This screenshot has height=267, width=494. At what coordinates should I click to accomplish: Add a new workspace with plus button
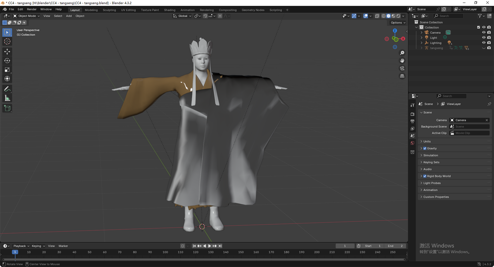click(287, 10)
